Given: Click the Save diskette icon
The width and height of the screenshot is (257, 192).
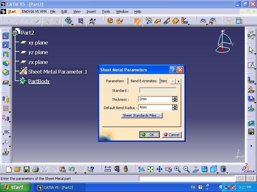Looking at the screenshot, I should (x=26, y=169).
